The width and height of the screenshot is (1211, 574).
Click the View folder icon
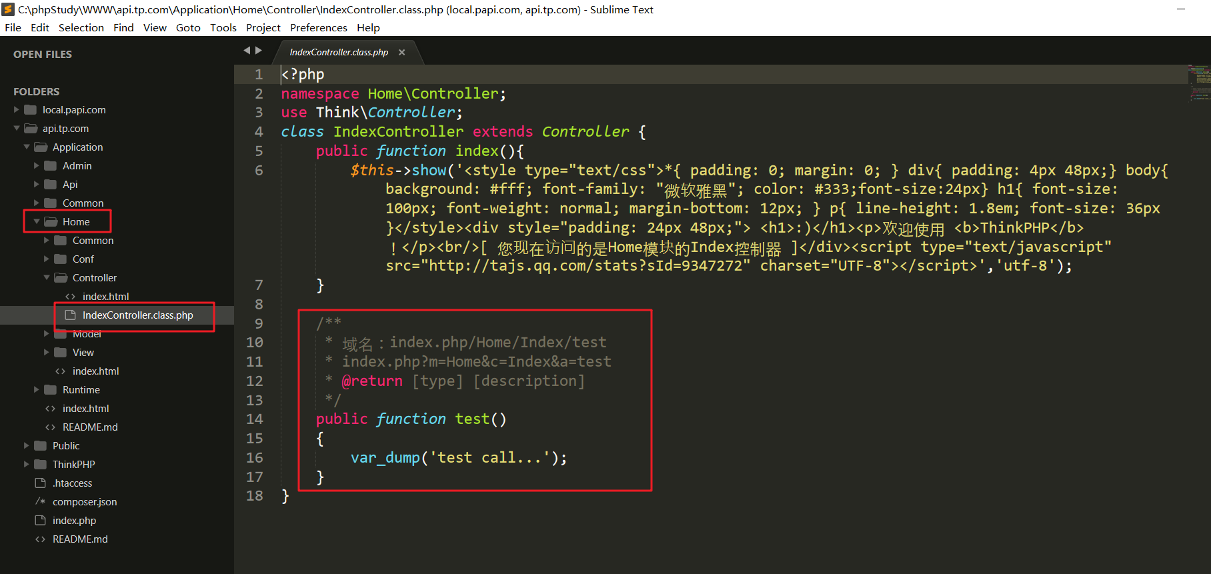click(x=60, y=353)
